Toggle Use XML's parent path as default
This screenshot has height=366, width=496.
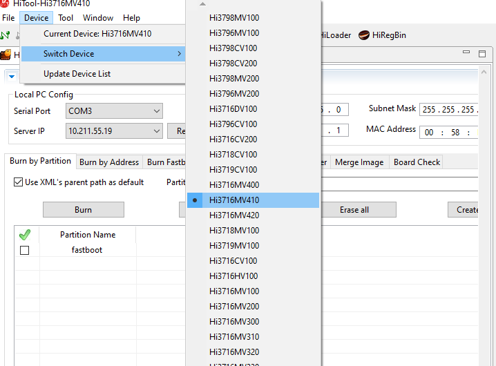[x=19, y=182]
